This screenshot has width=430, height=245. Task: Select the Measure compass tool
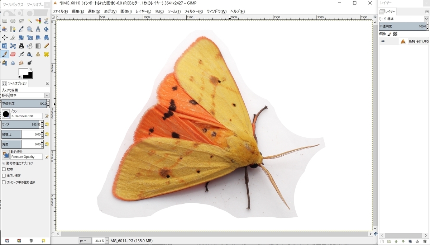coord(38,29)
